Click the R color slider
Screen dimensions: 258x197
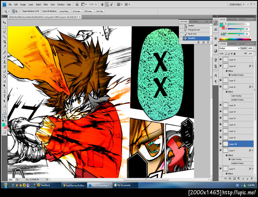coord(236,25)
